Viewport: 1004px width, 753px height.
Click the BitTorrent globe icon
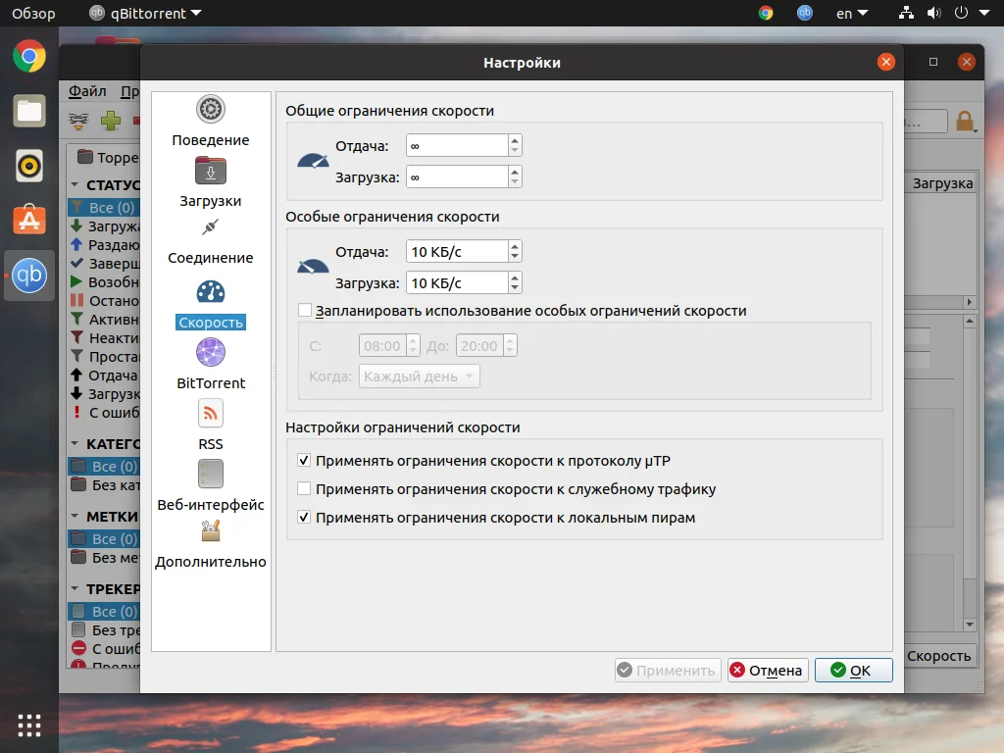(210, 353)
